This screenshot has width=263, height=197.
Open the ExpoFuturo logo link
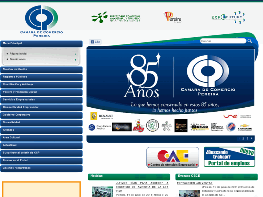click(228, 17)
